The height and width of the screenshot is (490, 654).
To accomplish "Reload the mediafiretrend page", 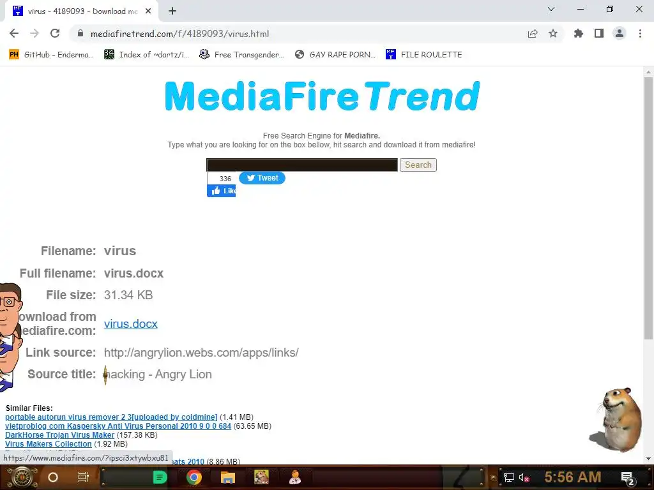I will tap(55, 33).
